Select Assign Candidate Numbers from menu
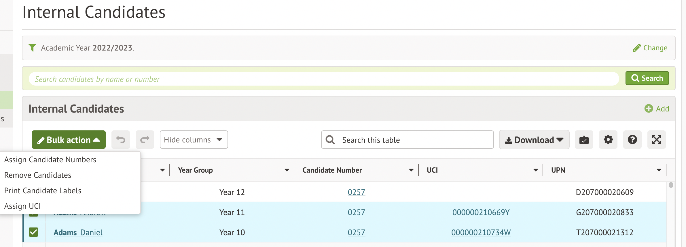 50,160
